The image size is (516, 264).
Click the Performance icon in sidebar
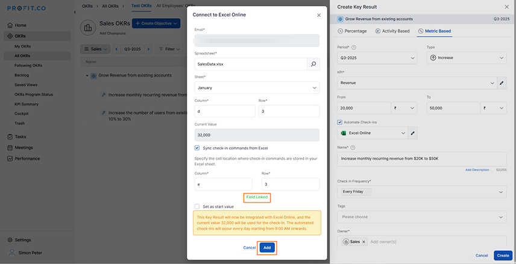click(10, 159)
